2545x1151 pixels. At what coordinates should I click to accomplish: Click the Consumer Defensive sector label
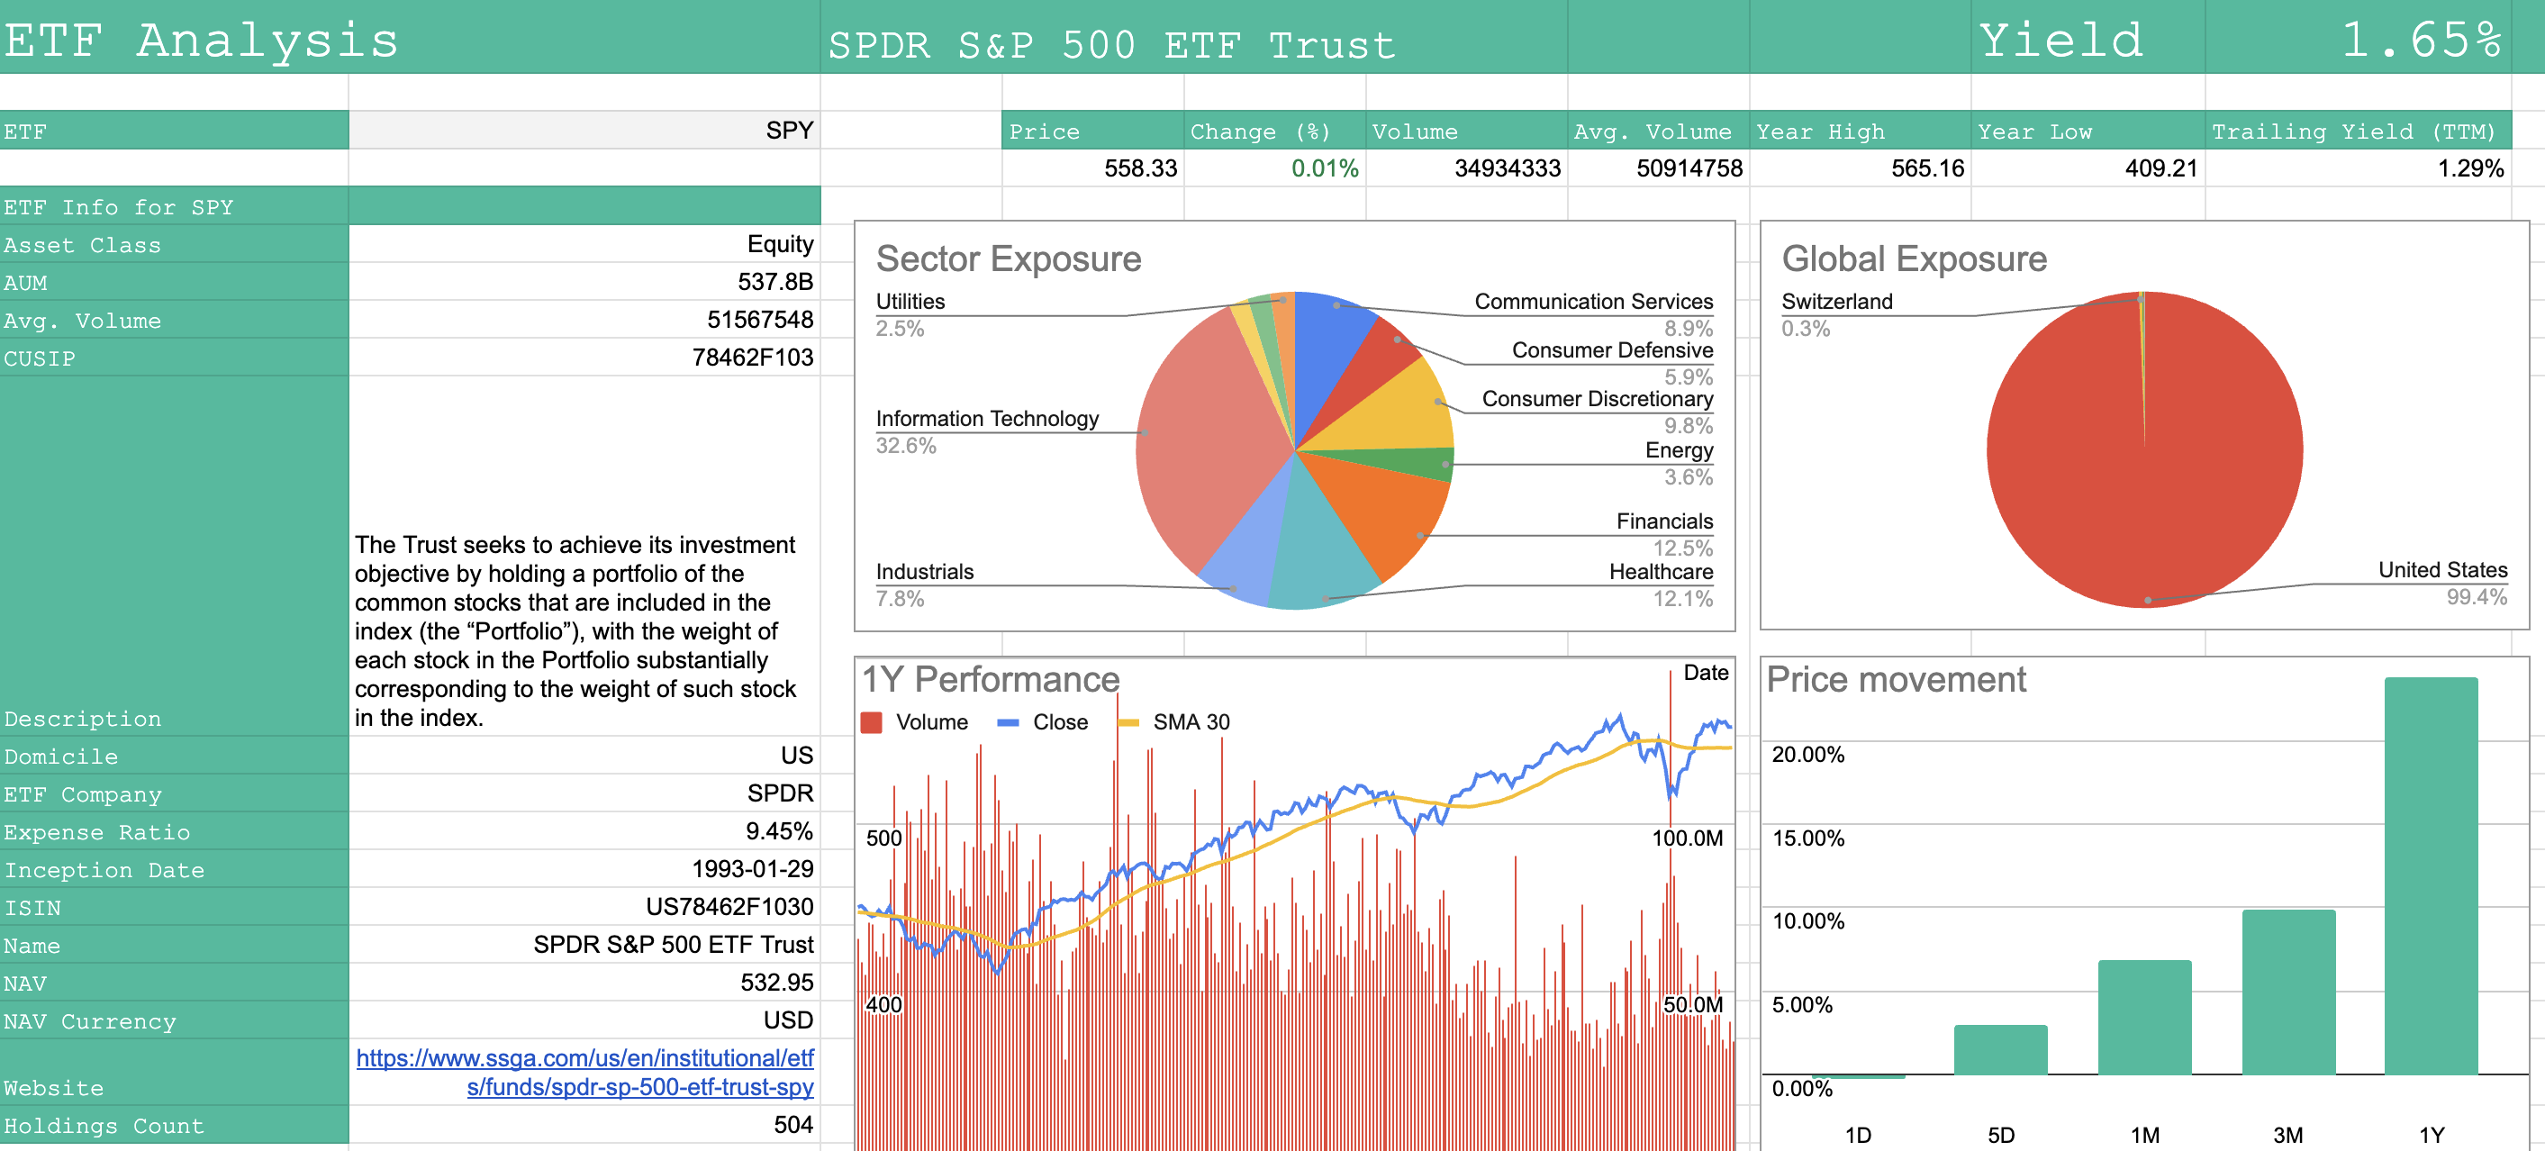coord(1612,349)
